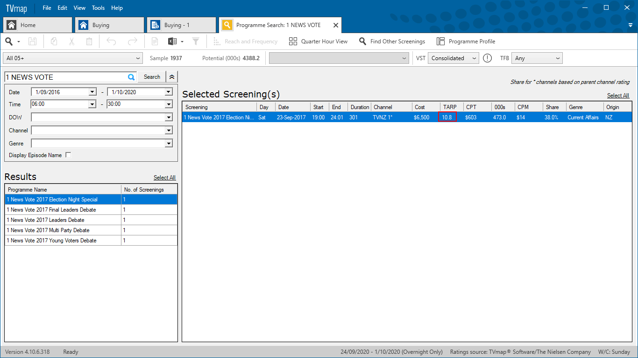This screenshot has width=638, height=358.
Task: Open Quarter Hour View
Action: click(x=318, y=41)
